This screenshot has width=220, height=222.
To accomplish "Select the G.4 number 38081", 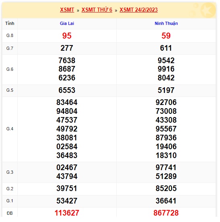I will [x=67, y=138].
